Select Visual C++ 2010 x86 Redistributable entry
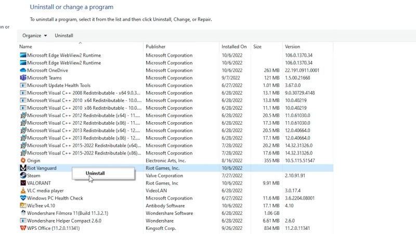This screenshot has height=234, width=416. pos(84,108)
